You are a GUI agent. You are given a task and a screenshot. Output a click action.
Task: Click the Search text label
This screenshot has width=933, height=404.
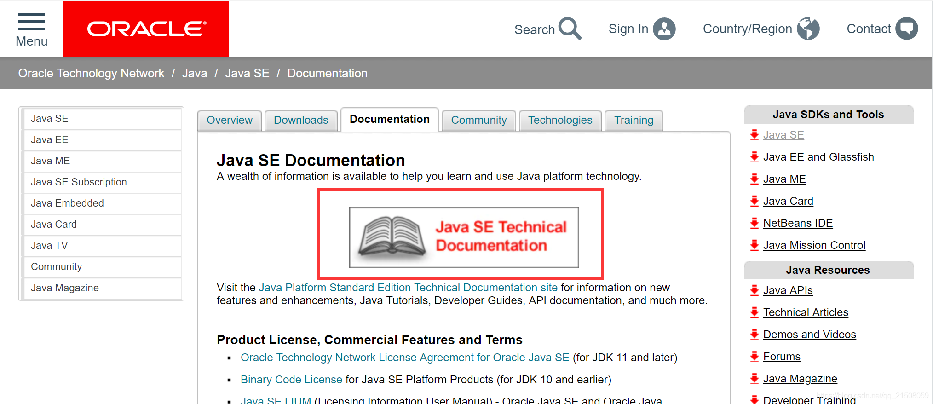pyautogui.click(x=535, y=29)
